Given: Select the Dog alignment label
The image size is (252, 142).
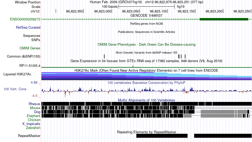Looking at the screenshot, I should pyautogui.click(x=37, y=112).
